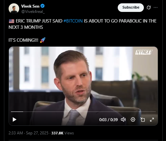Subscribe to Vivek Sen
Viewport: 166px width, 141px height.
131,8
